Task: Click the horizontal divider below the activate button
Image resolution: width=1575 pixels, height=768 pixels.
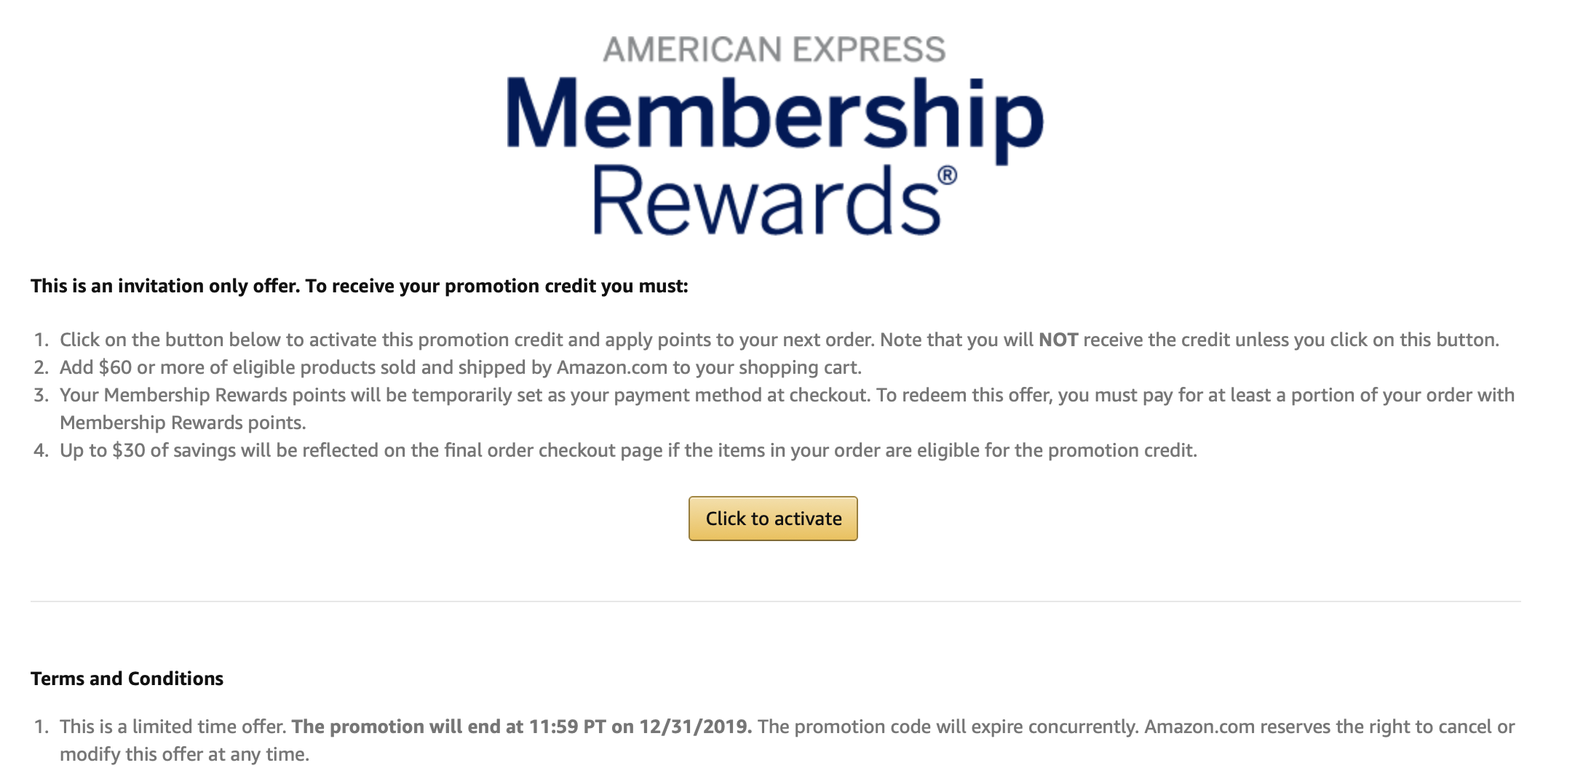Action: [x=776, y=601]
